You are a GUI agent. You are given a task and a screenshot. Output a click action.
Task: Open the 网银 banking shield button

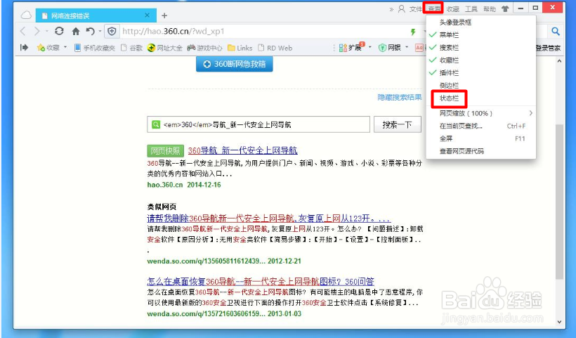389,47
